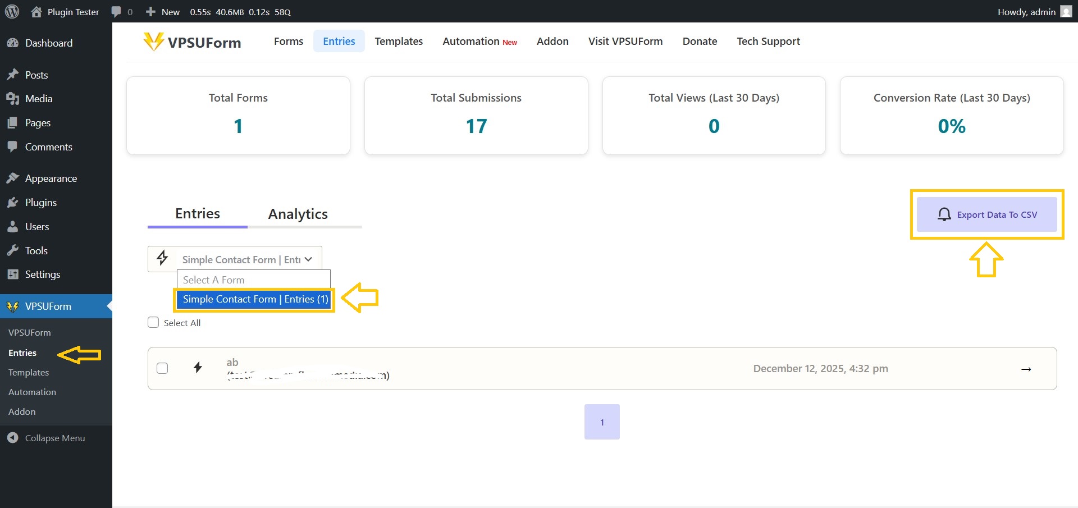Click Collapse Menu at sidebar bottom
Image resolution: width=1078 pixels, height=508 pixels.
[53, 438]
